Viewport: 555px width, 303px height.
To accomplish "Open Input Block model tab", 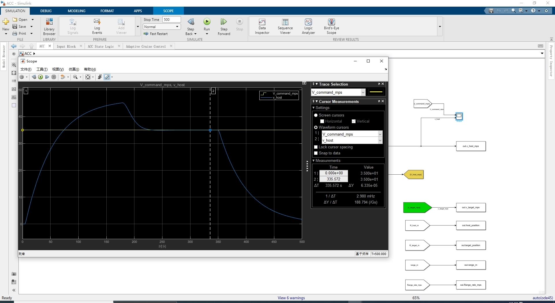I will point(66,46).
